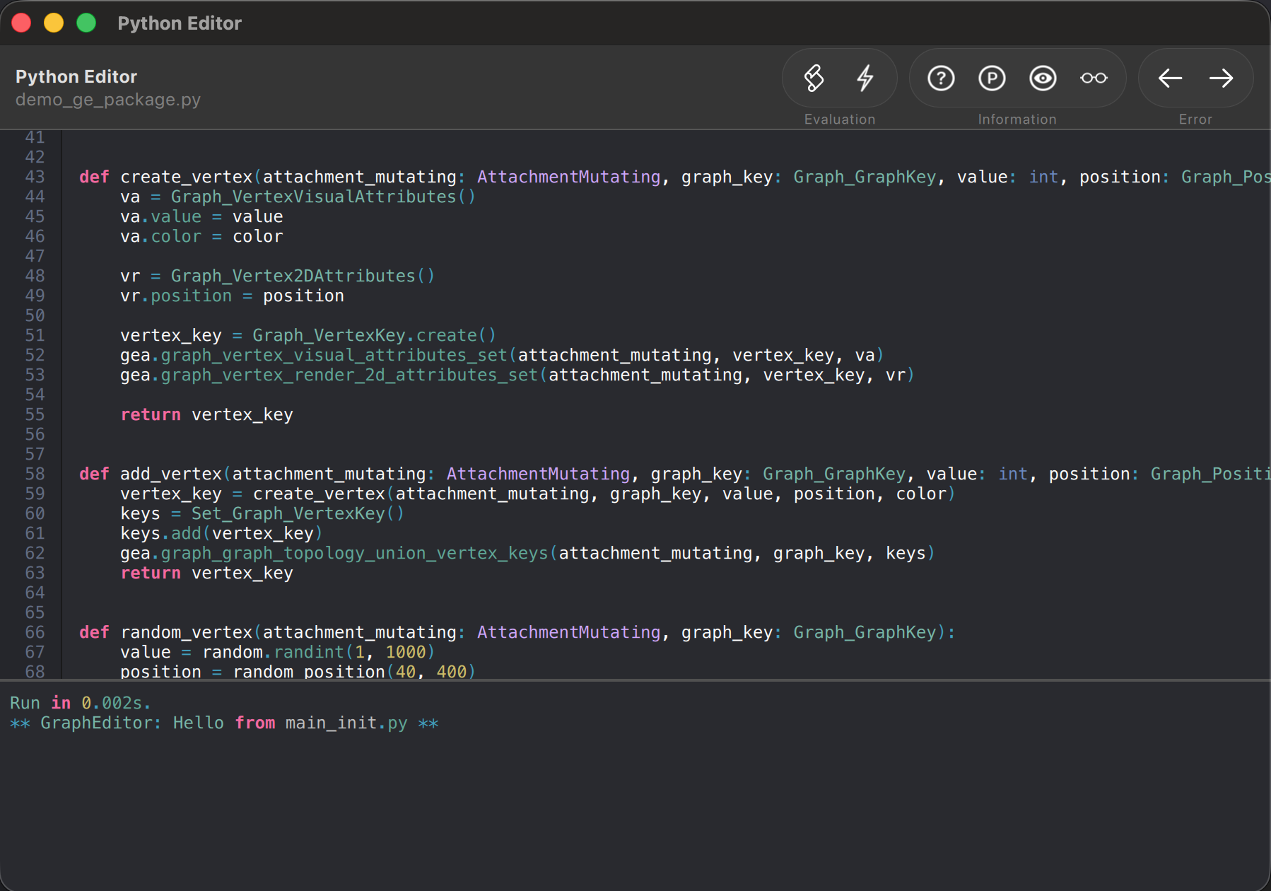This screenshot has width=1271, height=891.
Task: Toggle the eye icon in Information group
Action: (x=1043, y=78)
